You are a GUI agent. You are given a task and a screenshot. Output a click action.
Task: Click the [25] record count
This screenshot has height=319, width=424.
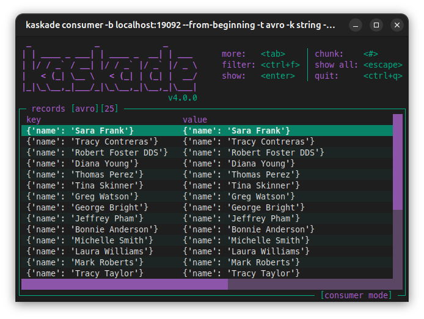[109, 109]
